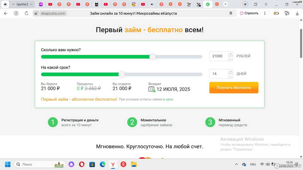Click the Yandex home Я icon
303x170 pixels.
pyautogui.click(x=16, y=13)
